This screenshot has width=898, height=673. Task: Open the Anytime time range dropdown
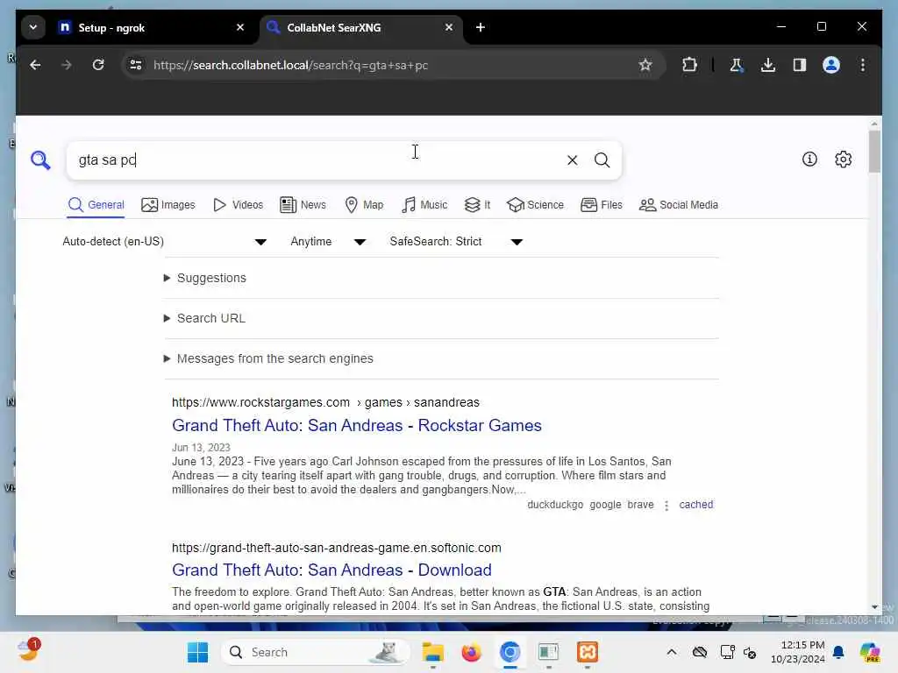tap(328, 242)
